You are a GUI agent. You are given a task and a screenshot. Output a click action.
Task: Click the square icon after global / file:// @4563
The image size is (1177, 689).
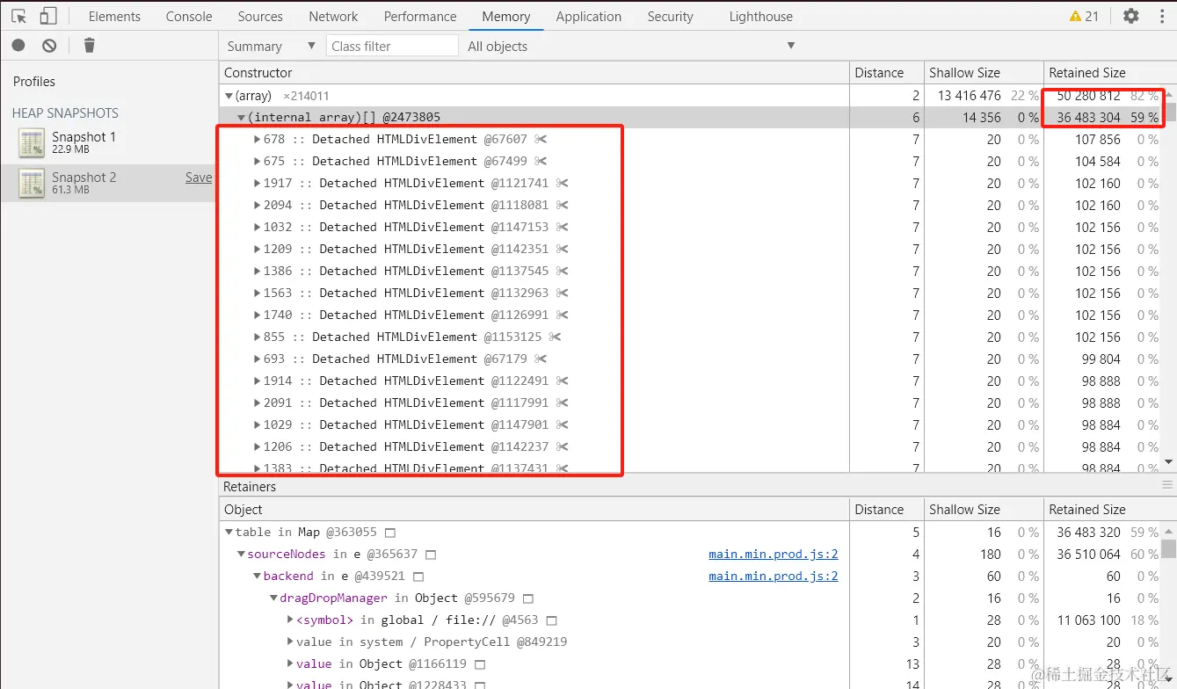553,620
